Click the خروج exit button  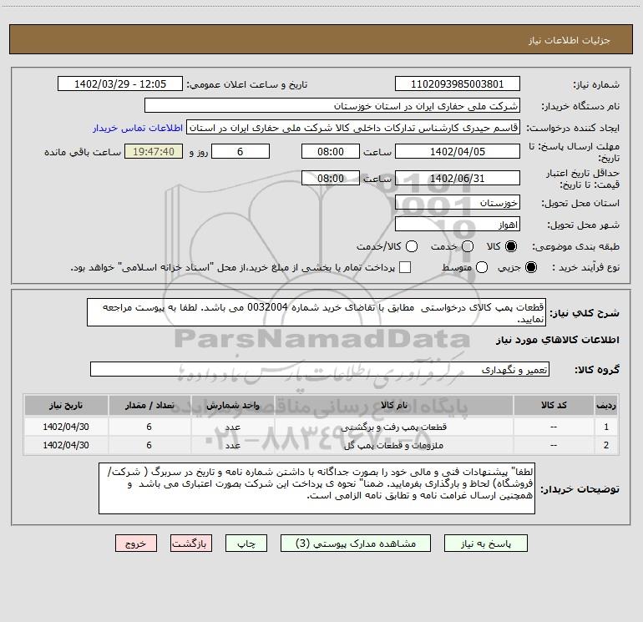[x=136, y=544]
